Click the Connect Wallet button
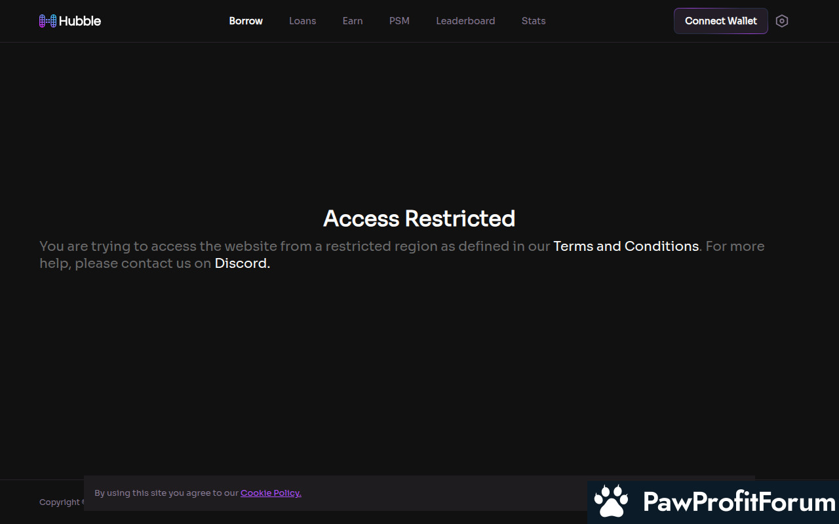The height and width of the screenshot is (524, 839). point(721,21)
